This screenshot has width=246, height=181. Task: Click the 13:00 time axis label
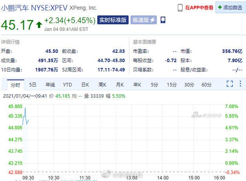132,178
